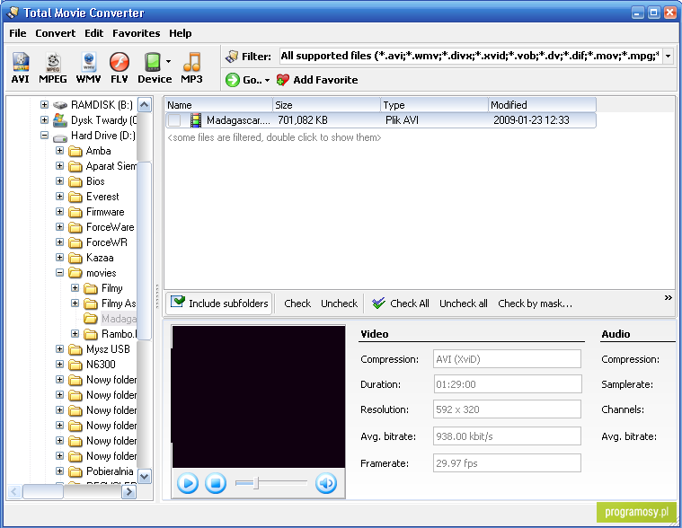Toggle the preview volume speaker icon
The height and width of the screenshot is (528, 682).
pyautogui.click(x=326, y=483)
